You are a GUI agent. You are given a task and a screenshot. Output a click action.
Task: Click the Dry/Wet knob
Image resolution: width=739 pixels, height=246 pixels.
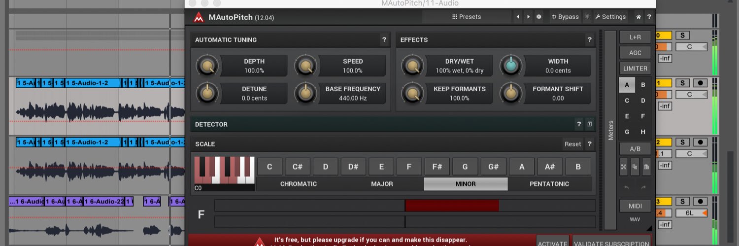413,66
